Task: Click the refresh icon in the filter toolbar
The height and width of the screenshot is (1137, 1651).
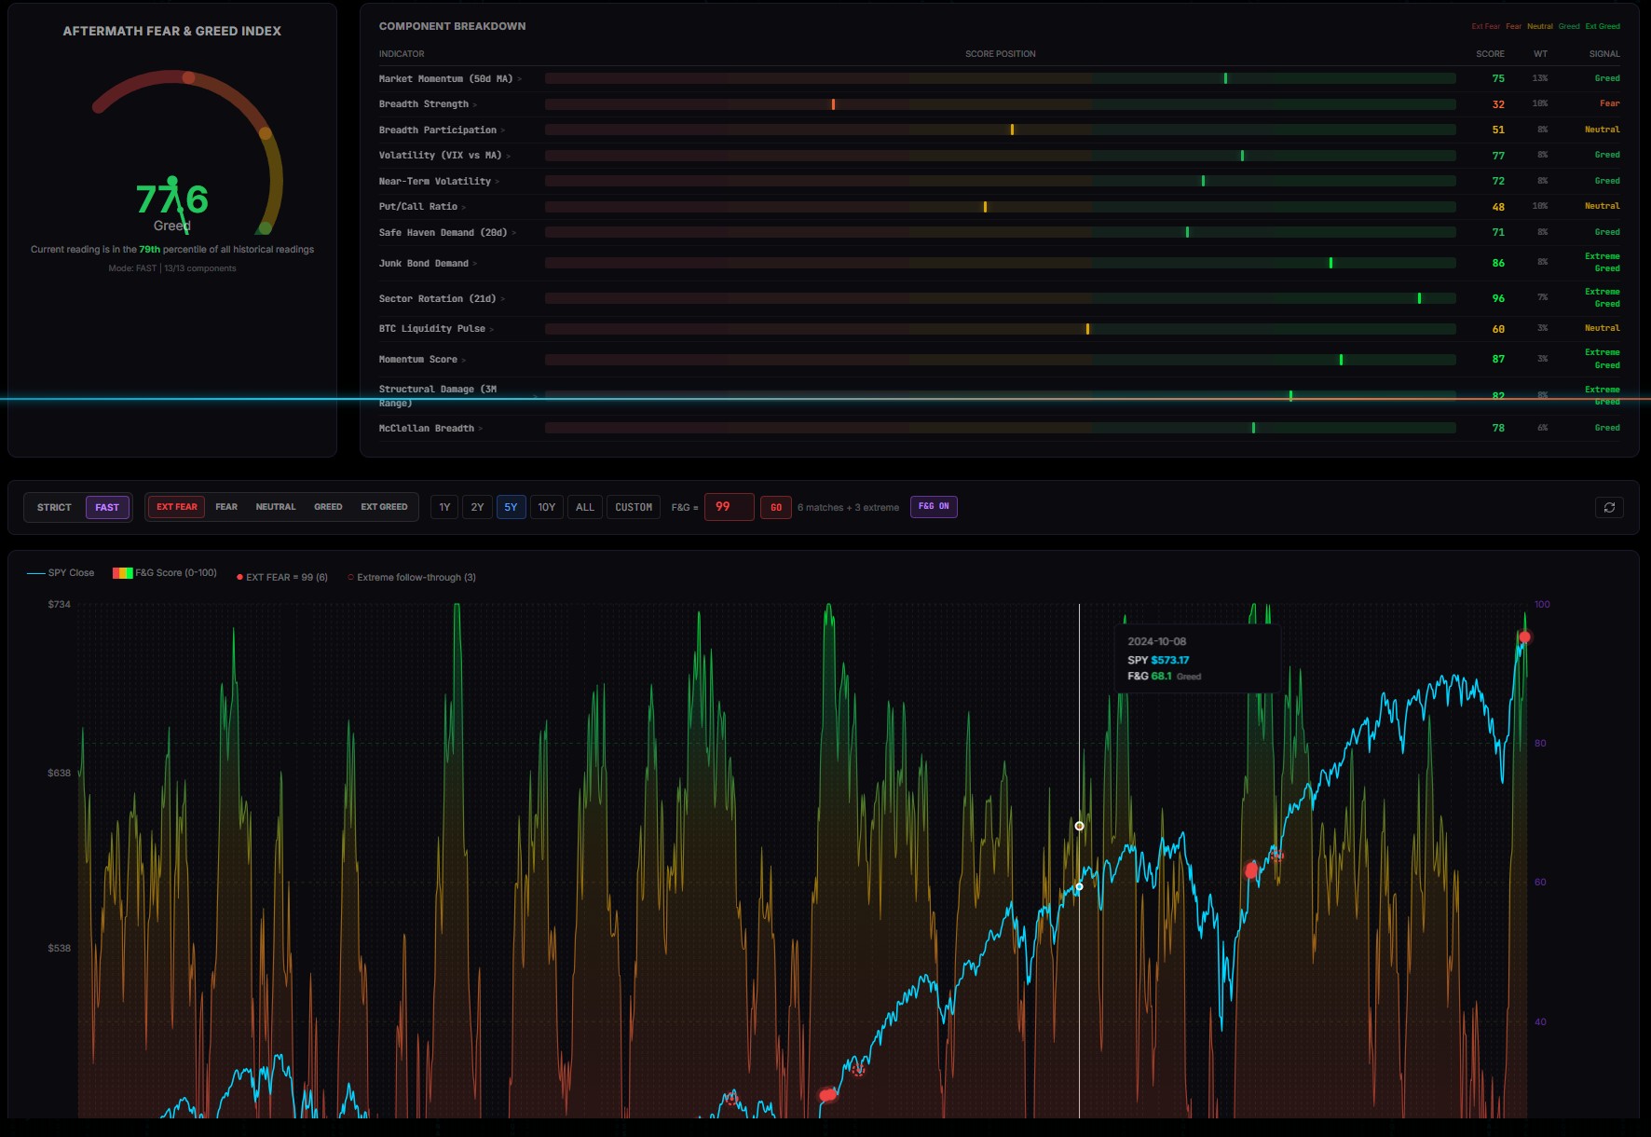Action: 1609,507
